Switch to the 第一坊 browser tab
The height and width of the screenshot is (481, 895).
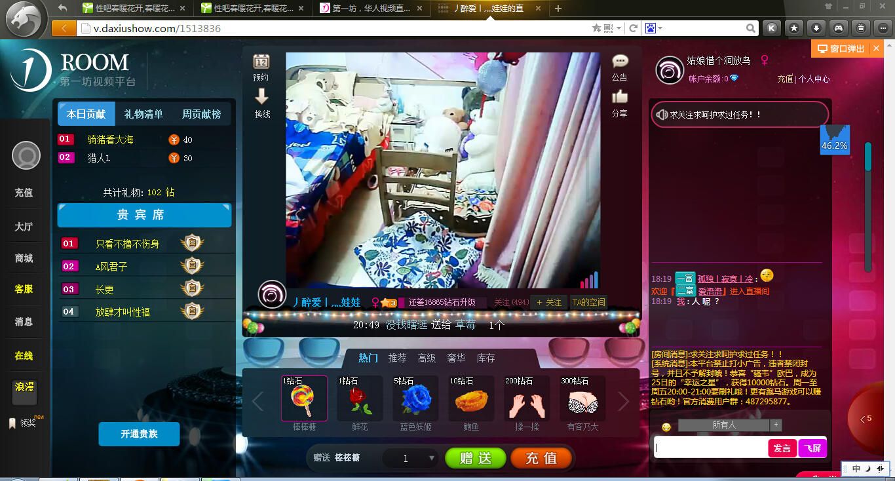[x=371, y=9]
